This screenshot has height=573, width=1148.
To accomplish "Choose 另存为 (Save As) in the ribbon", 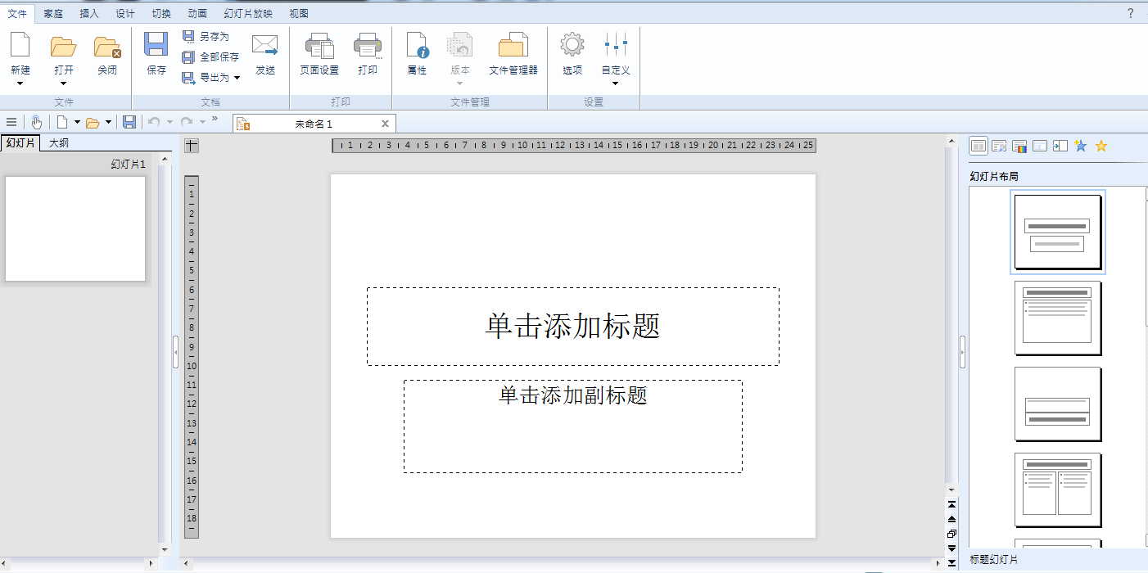I will [x=206, y=36].
